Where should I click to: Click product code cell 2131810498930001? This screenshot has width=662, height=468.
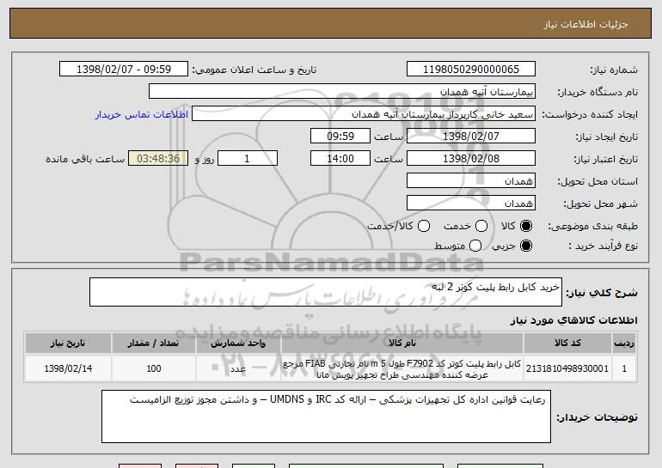pyautogui.click(x=567, y=369)
